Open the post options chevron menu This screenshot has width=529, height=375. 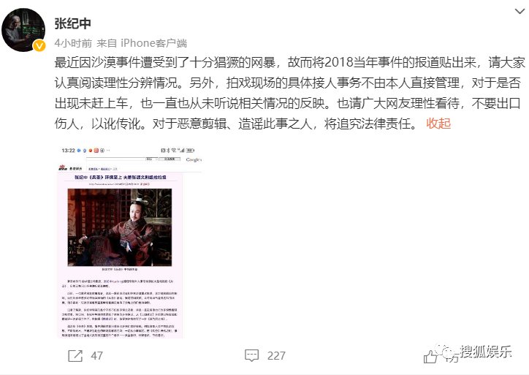(x=520, y=12)
